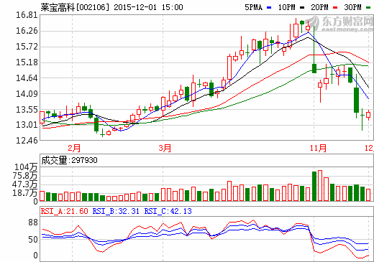Click the 5PMA legend label
The image size is (374, 262).
[x=253, y=7]
